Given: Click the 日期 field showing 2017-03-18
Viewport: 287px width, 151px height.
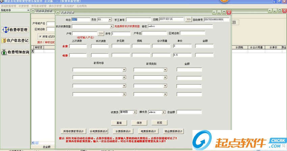Looking at the screenshot, I should pyautogui.click(x=171, y=19).
